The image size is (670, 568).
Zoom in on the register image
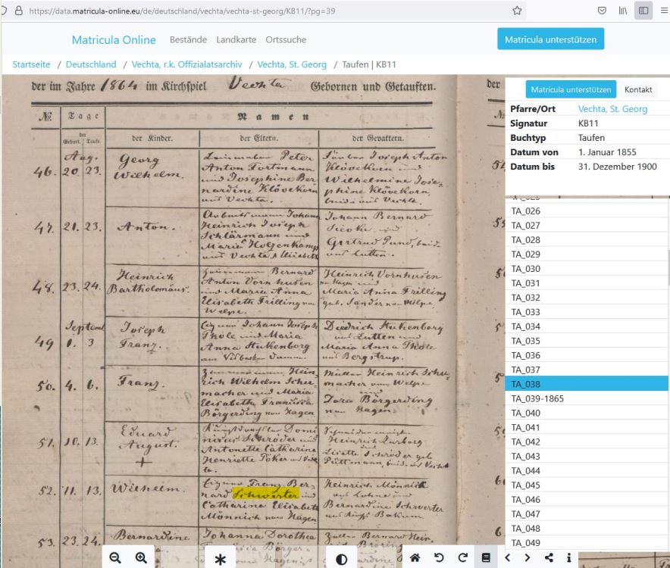[141, 557]
